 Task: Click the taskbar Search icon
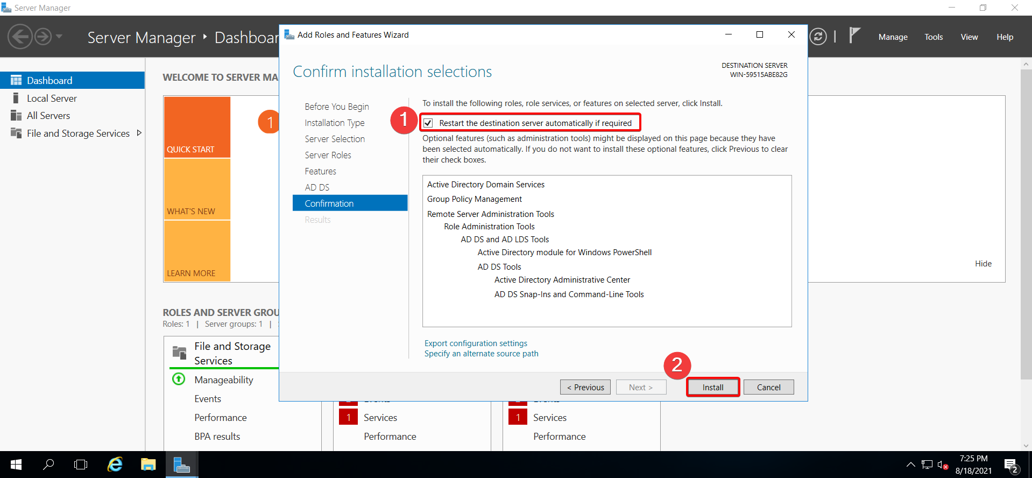(x=48, y=465)
